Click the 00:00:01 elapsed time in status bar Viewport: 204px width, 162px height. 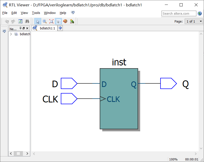[192, 159]
